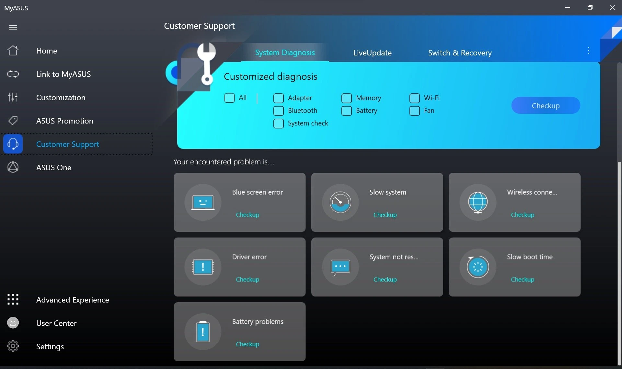This screenshot has height=369, width=622.
Task: Click the Slow system title text
Action: point(388,192)
